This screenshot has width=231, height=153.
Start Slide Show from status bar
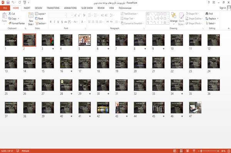(x=194, y=151)
